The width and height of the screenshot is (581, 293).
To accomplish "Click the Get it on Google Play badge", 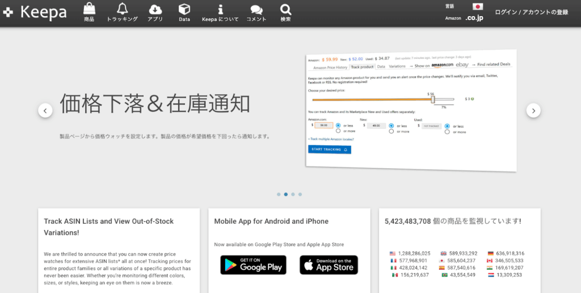I will tap(253, 265).
